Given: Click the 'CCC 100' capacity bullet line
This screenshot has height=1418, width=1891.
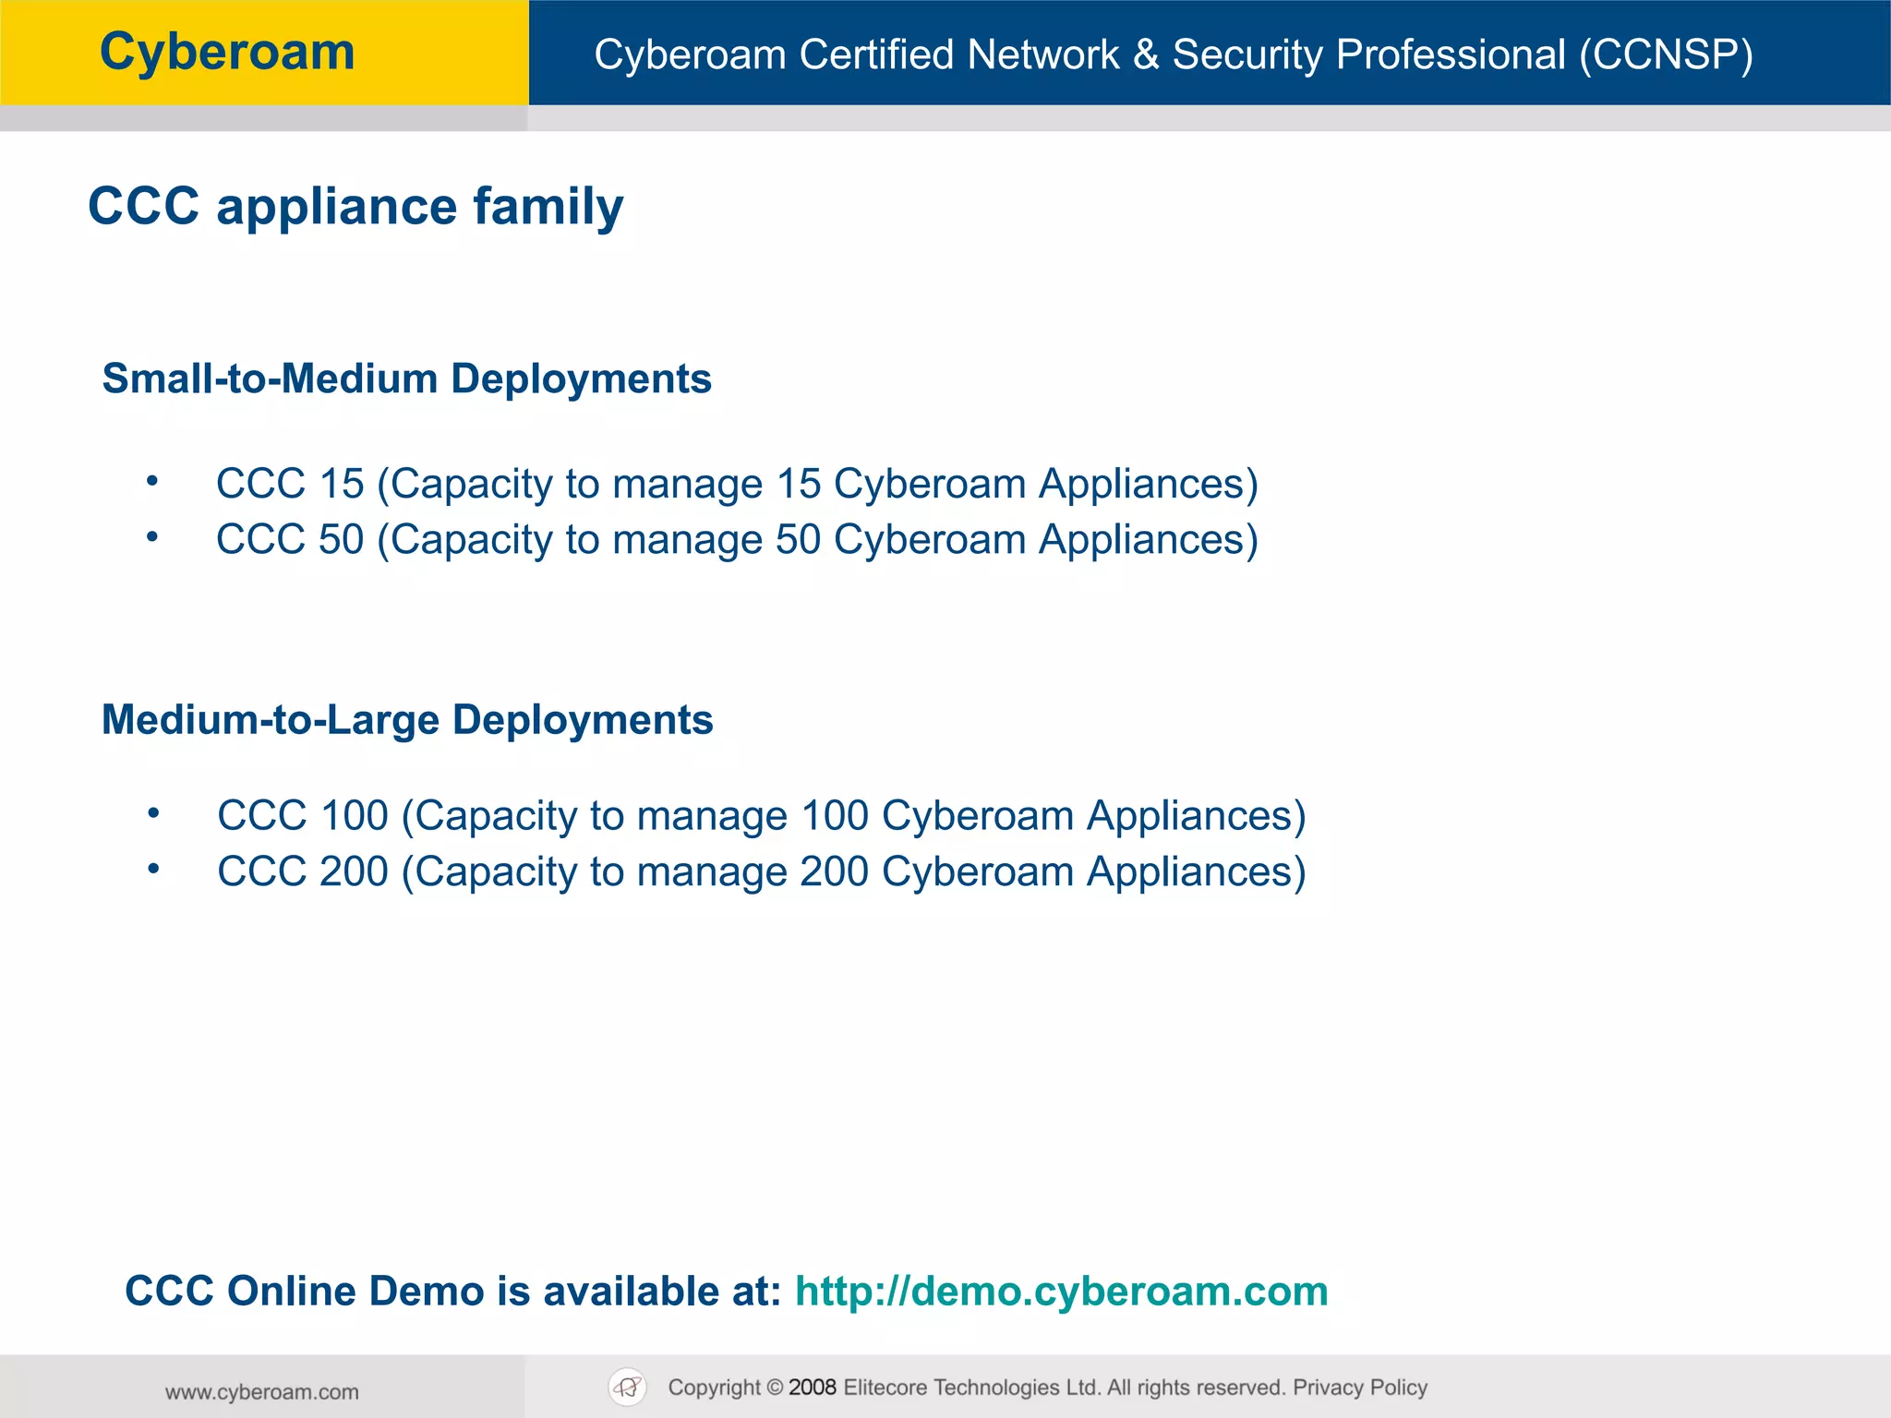Looking at the screenshot, I should click(762, 816).
